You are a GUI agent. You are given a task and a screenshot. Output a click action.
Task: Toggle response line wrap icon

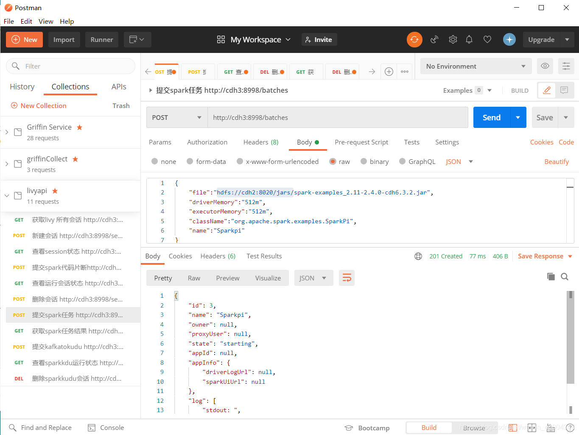[347, 278]
